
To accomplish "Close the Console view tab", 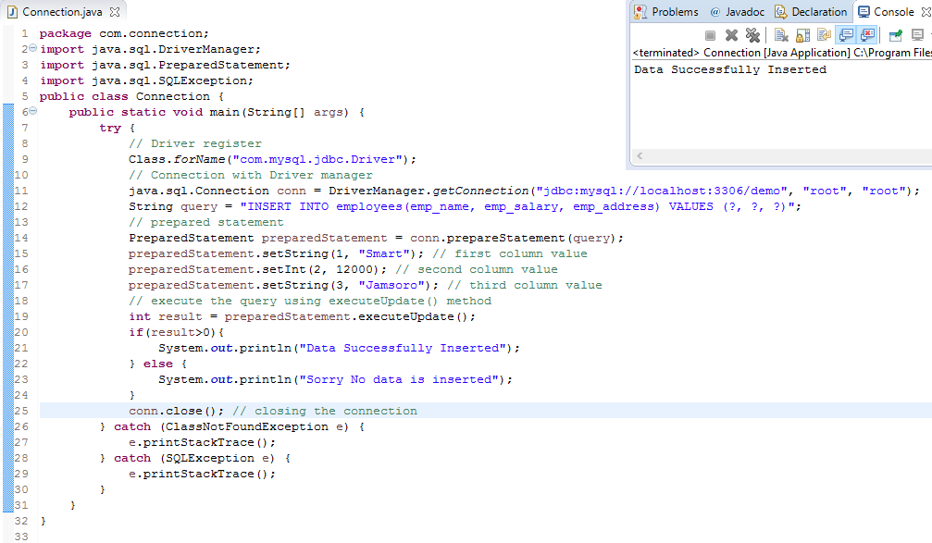I will tap(926, 11).
